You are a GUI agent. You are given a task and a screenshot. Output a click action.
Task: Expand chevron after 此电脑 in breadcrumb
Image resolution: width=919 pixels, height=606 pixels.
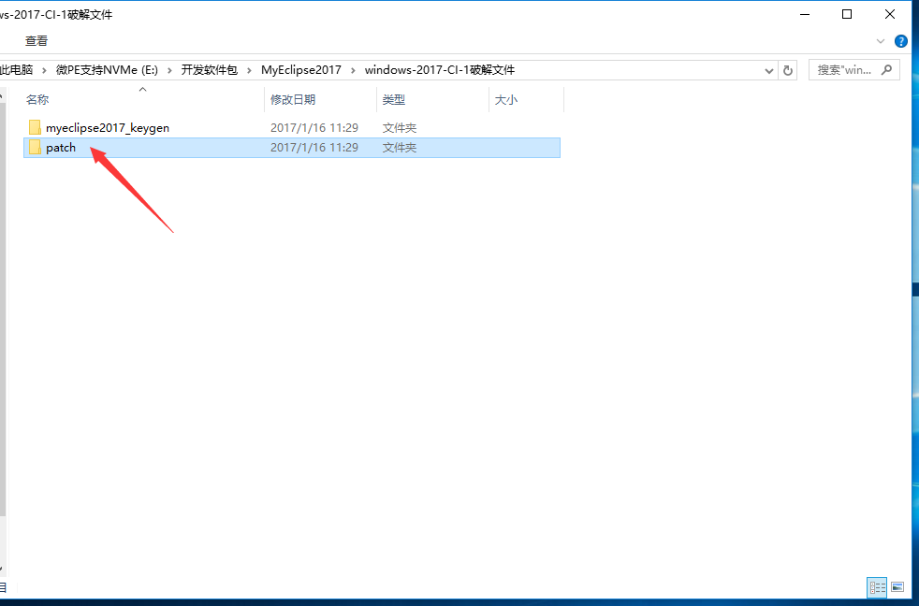point(44,70)
